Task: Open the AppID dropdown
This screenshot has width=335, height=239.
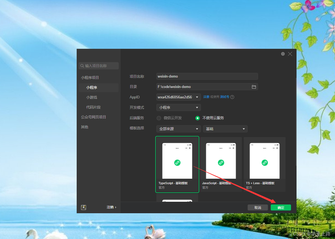Action: (178, 97)
